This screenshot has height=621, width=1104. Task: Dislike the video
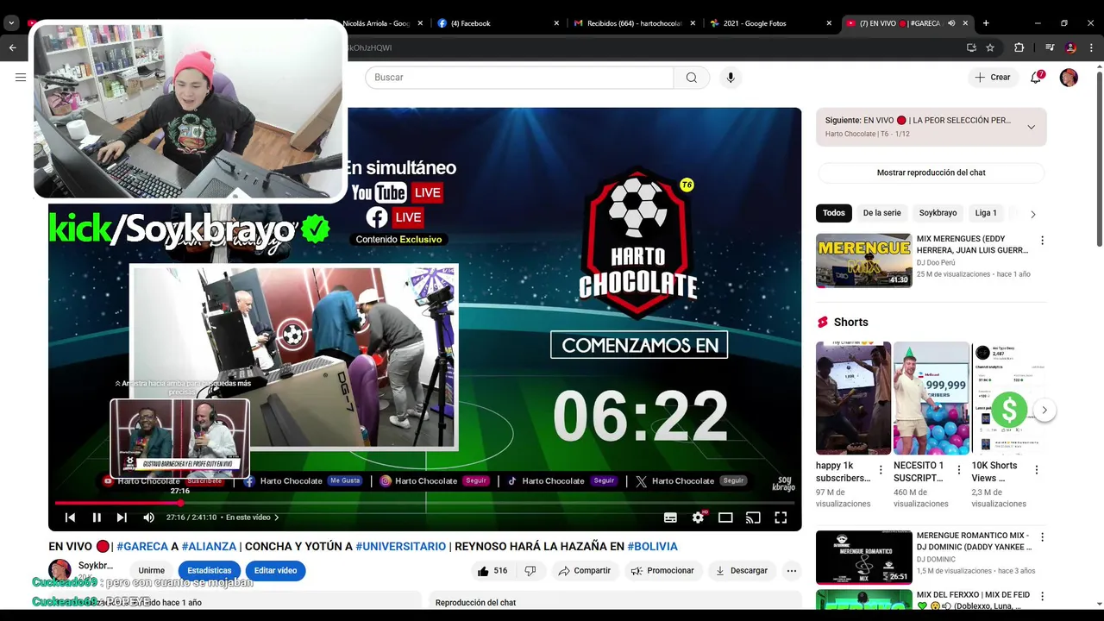click(530, 571)
